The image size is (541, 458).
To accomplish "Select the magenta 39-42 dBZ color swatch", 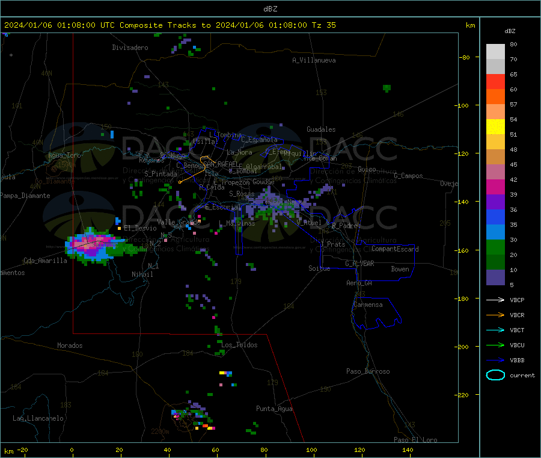I will click(495, 187).
